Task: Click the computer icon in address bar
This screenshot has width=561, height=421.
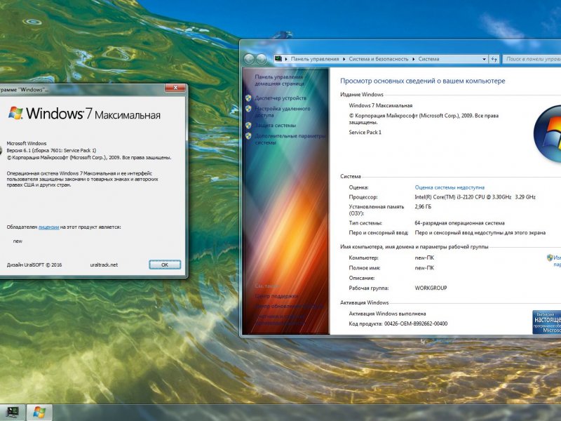Action: (278, 59)
